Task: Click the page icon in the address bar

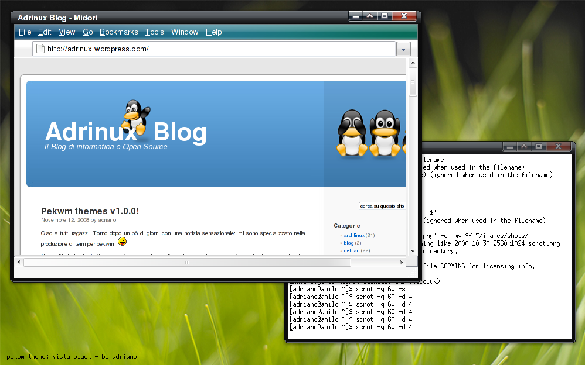Action: pyautogui.click(x=40, y=49)
